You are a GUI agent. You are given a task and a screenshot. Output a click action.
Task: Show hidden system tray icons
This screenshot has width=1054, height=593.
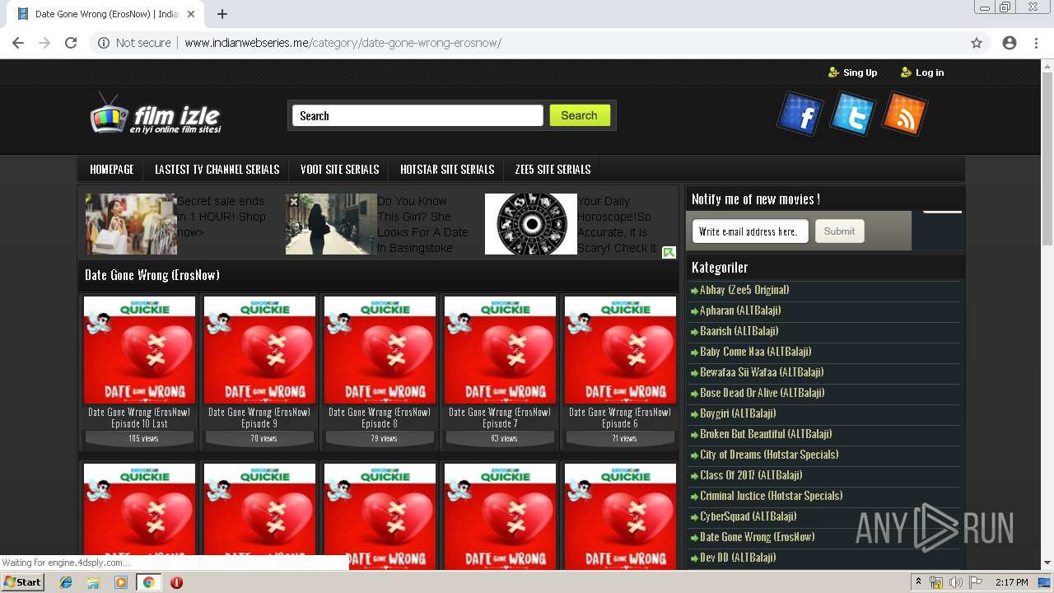point(918,582)
